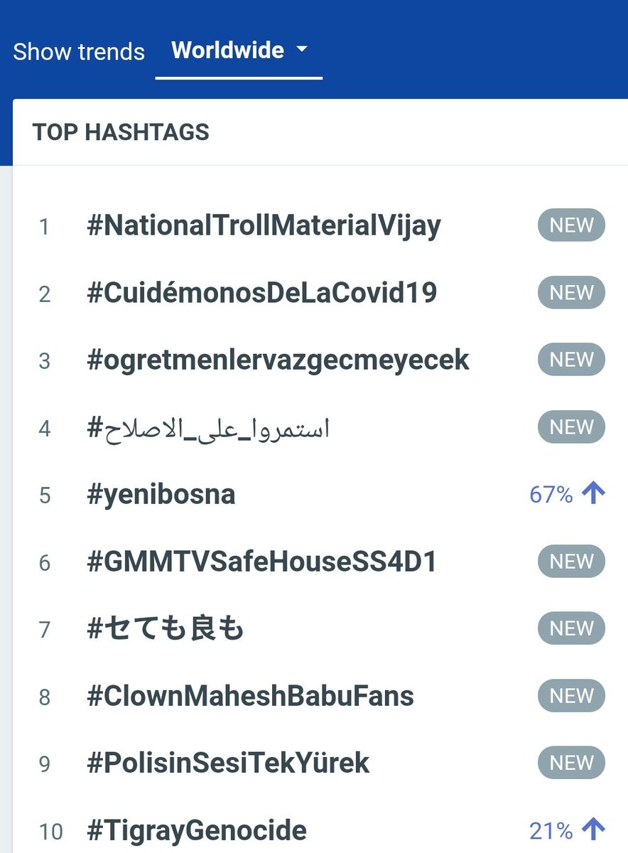Viewport: 628px width, 853px height.
Task: Click NEW badge beside #CuidémonosDeLaCovid19
Action: 572,293
